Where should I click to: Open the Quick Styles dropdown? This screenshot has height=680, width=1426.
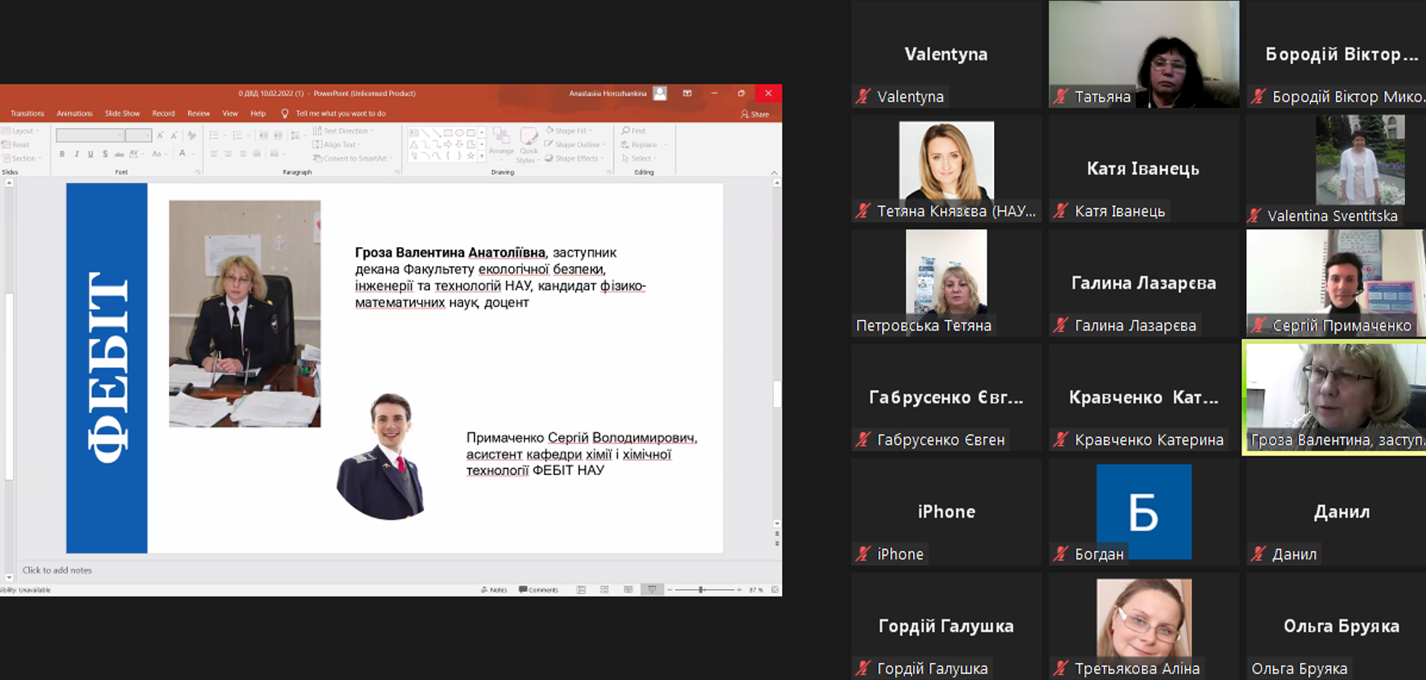tap(528, 146)
